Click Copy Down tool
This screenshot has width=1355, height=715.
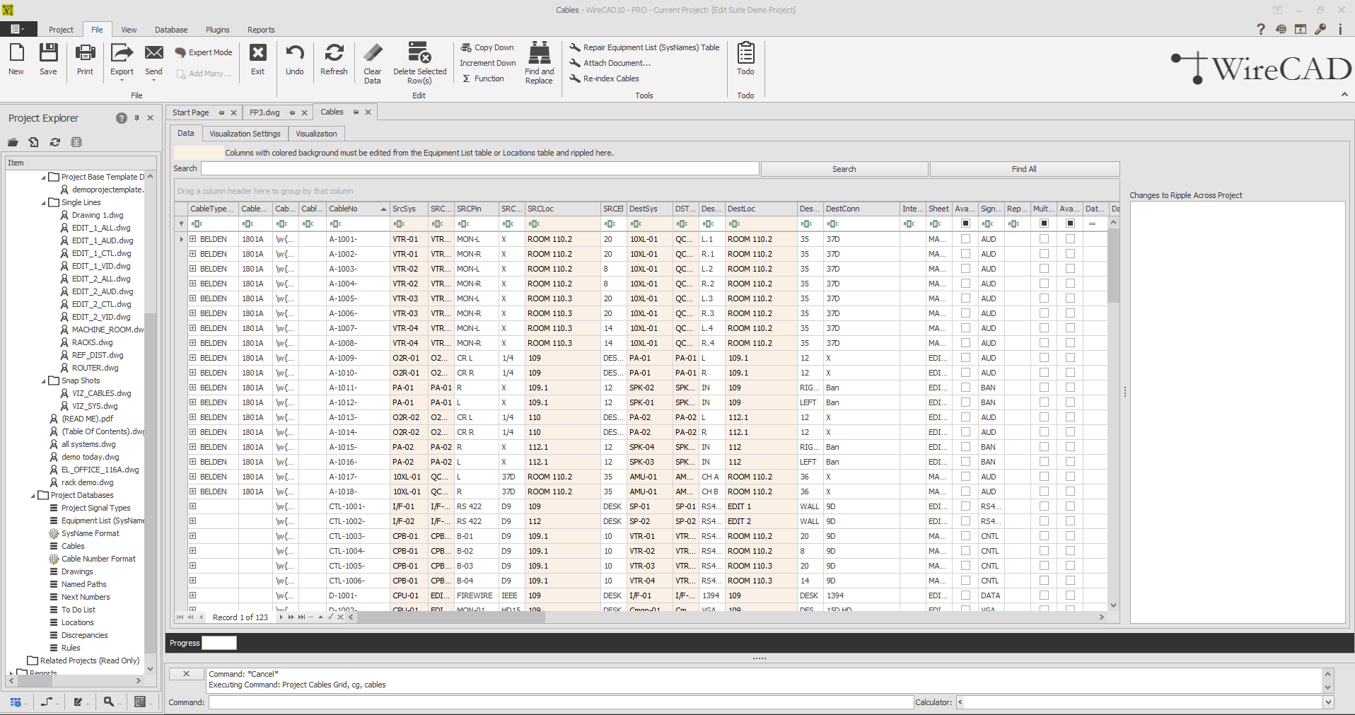(x=487, y=47)
